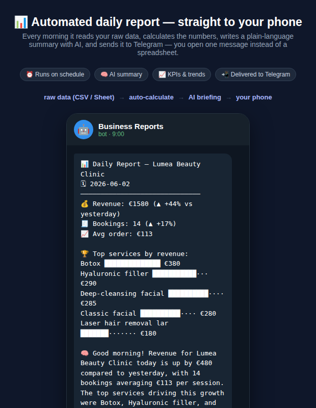This screenshot has width=316, height=408.
Task: Click the 'AI briefing' step
Action: [x=205, y=97]
